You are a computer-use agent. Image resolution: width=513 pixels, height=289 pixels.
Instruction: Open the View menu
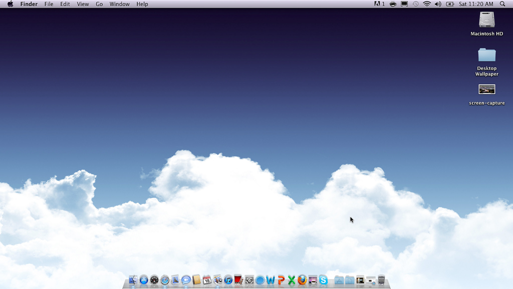pos(83,4)
